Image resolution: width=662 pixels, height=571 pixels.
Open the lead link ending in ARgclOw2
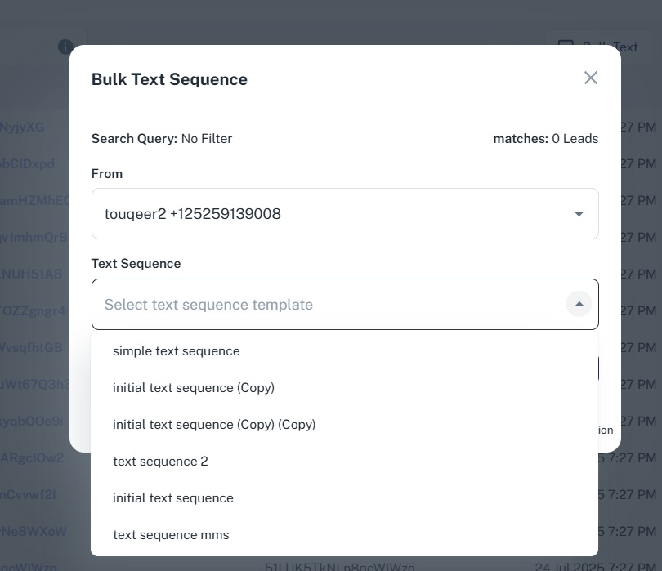tap(31, 457)
